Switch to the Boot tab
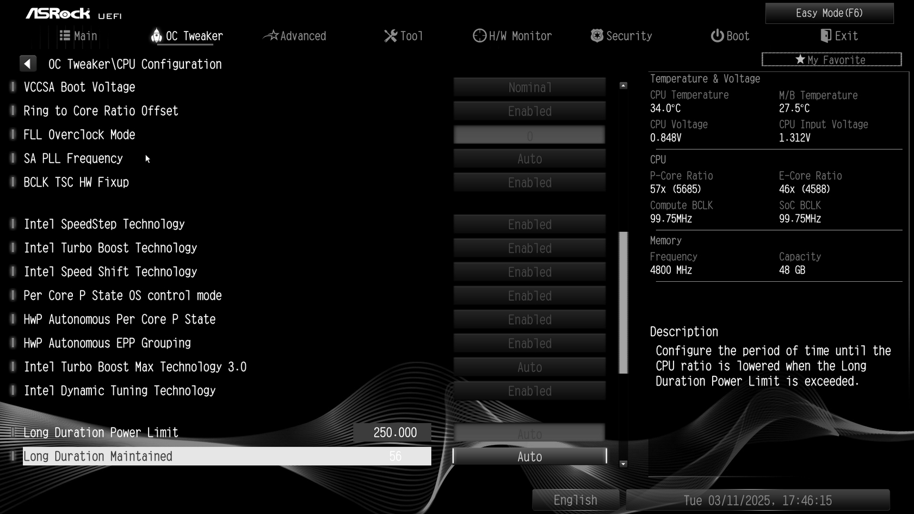Image resolution: width=914 pixels, height=514 pixels. tap(730, 36)
